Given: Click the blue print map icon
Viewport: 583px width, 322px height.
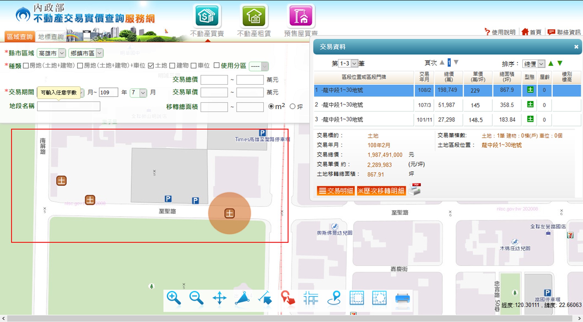Looking at the screenshot, I should [x=402, y=299].
